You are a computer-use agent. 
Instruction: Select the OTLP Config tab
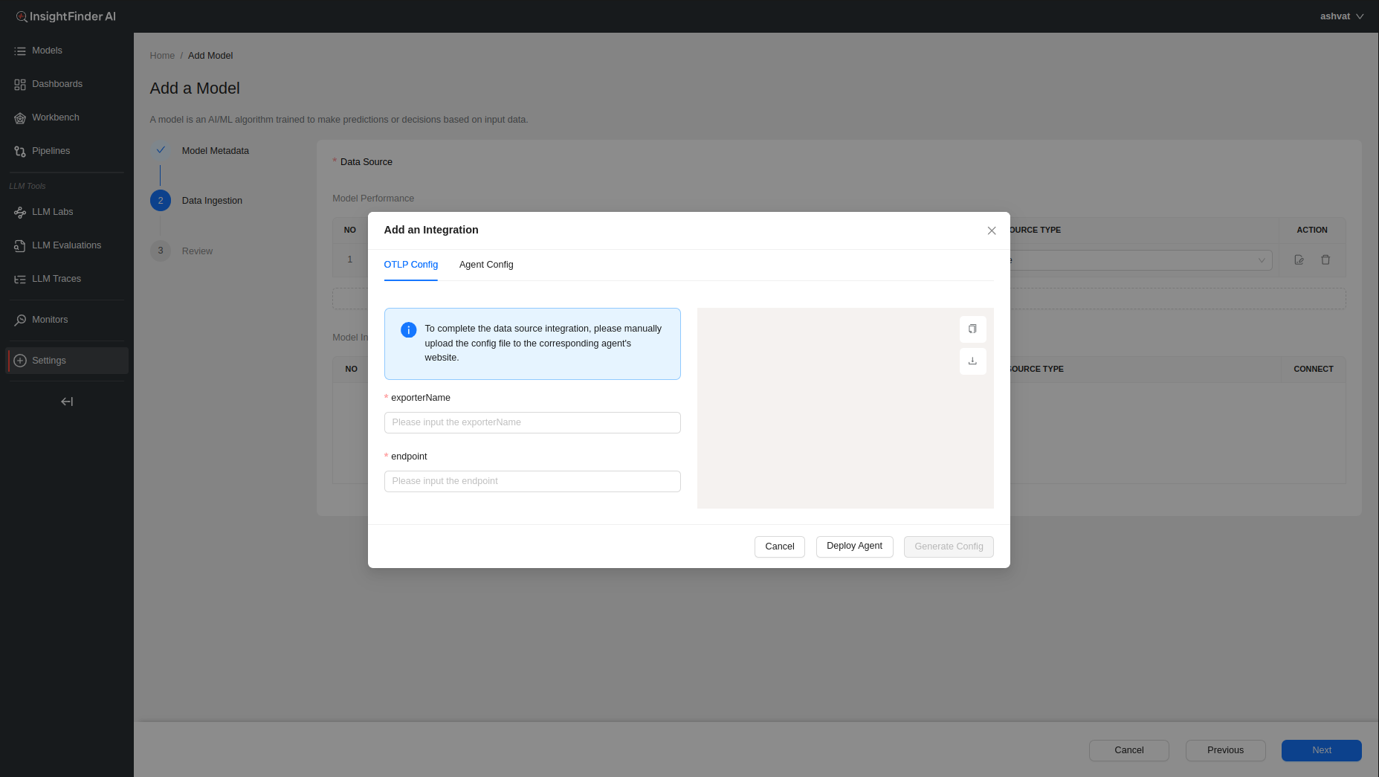click(x=410, y=265)
